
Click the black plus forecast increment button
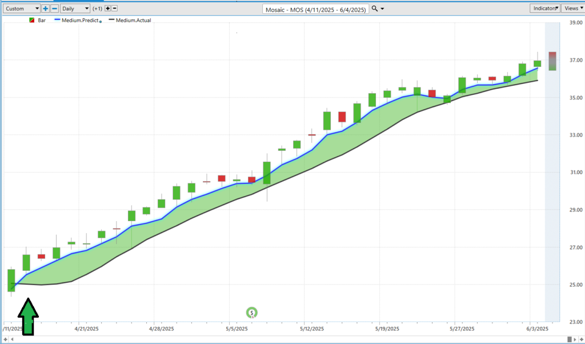(107, 9)
